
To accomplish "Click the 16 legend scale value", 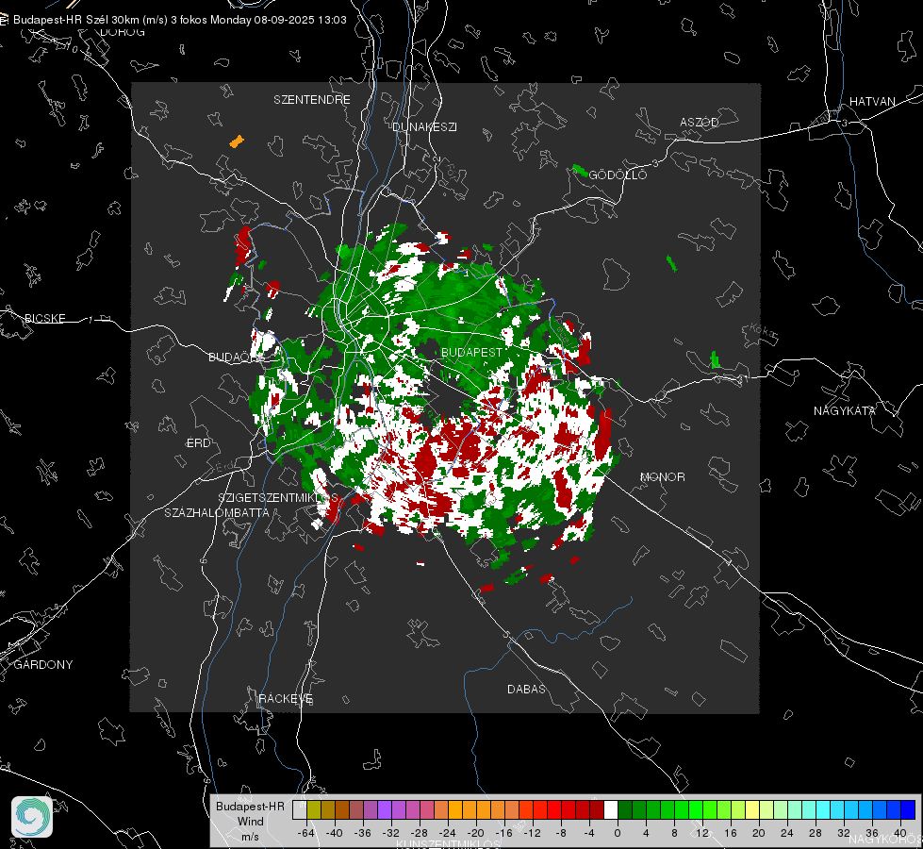I will [731, 833].
